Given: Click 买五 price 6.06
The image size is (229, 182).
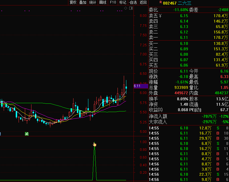Looking at the screenshot, I should [184, 65].
